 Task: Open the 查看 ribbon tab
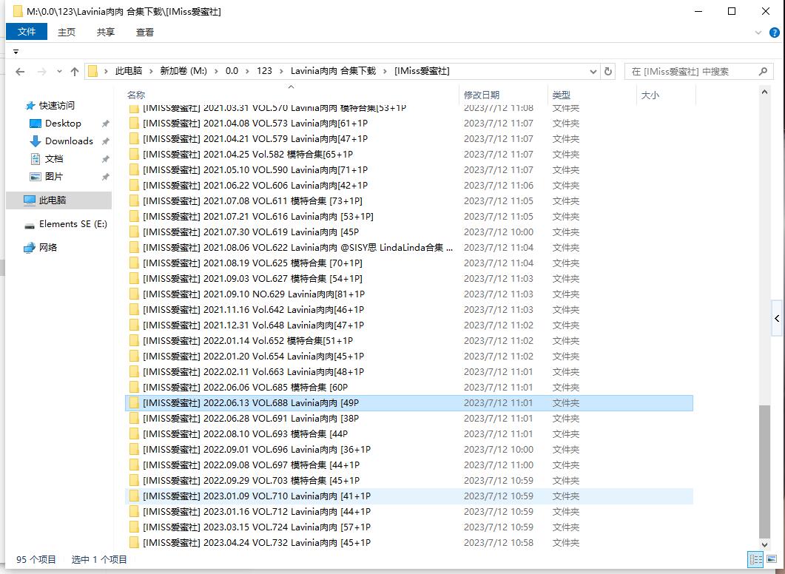tap(145, 33)
